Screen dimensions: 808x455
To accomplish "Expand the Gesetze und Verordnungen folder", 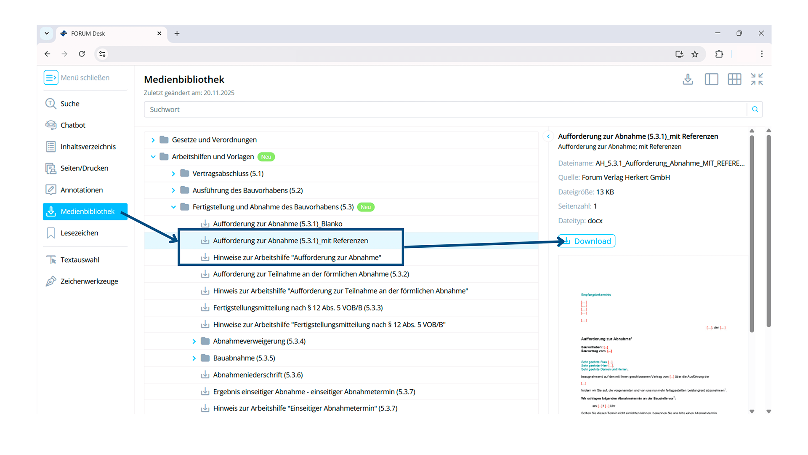I will 153,140.
